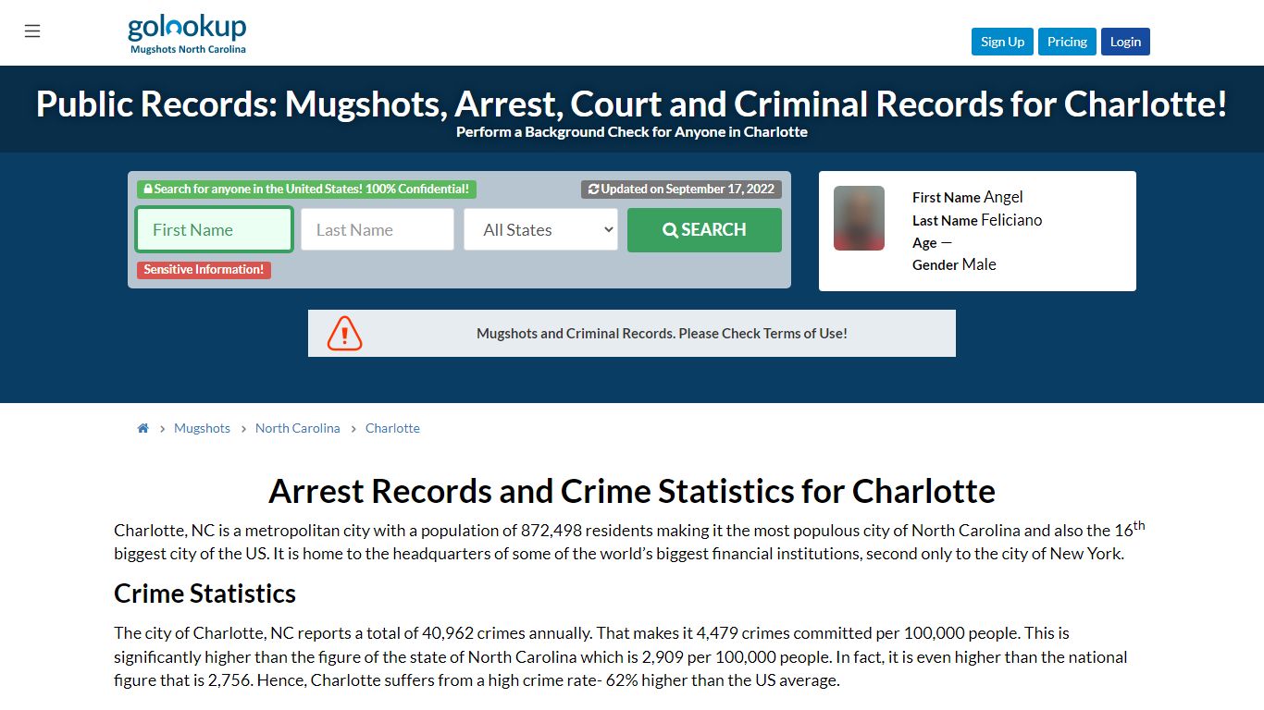Viewport: 1264px width, 710px height.
Task: Click the Login button
Action: (x=1125, y=42)
